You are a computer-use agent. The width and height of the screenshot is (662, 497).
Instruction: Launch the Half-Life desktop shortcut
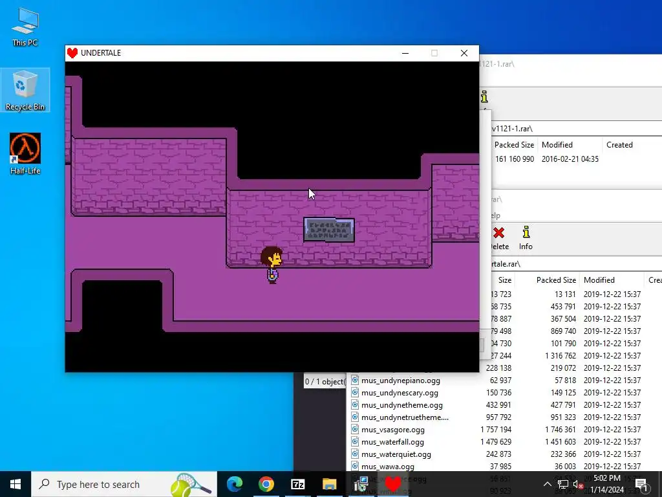(x=25, y=154)
